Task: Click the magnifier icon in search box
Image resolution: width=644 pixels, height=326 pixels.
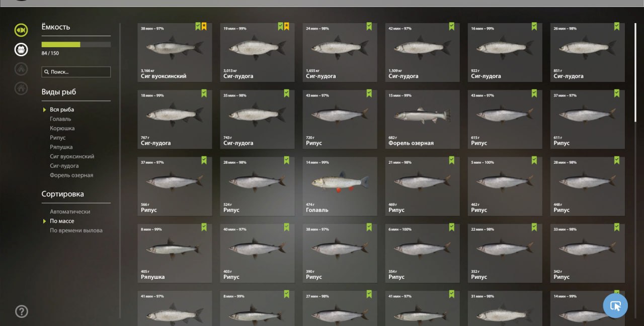Action: coord(47,72)
